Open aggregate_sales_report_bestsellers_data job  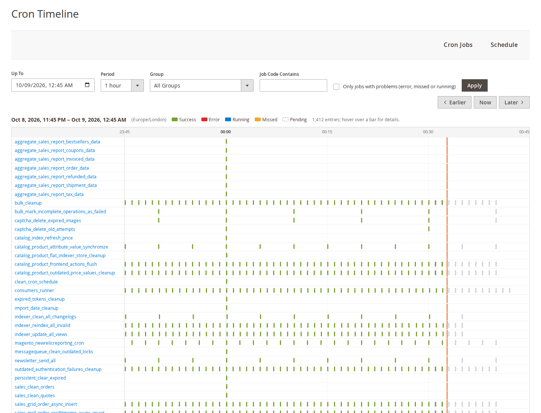[x=57, y=142]
